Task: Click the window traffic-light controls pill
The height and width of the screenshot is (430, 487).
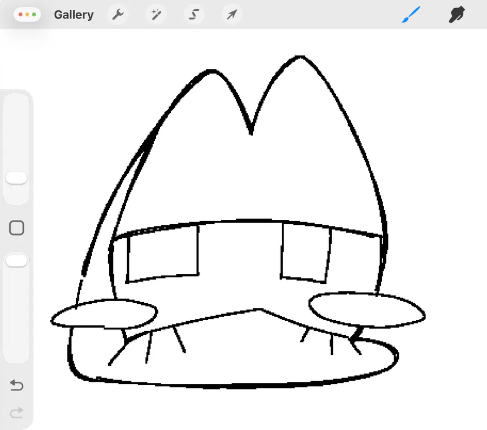Action: click(x=28, y=14)
